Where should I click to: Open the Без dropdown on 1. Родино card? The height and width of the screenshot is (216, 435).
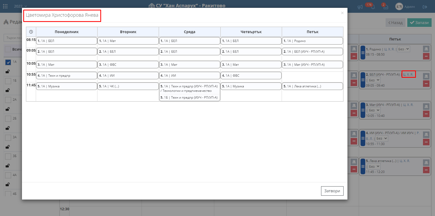(x=404, y=49)
